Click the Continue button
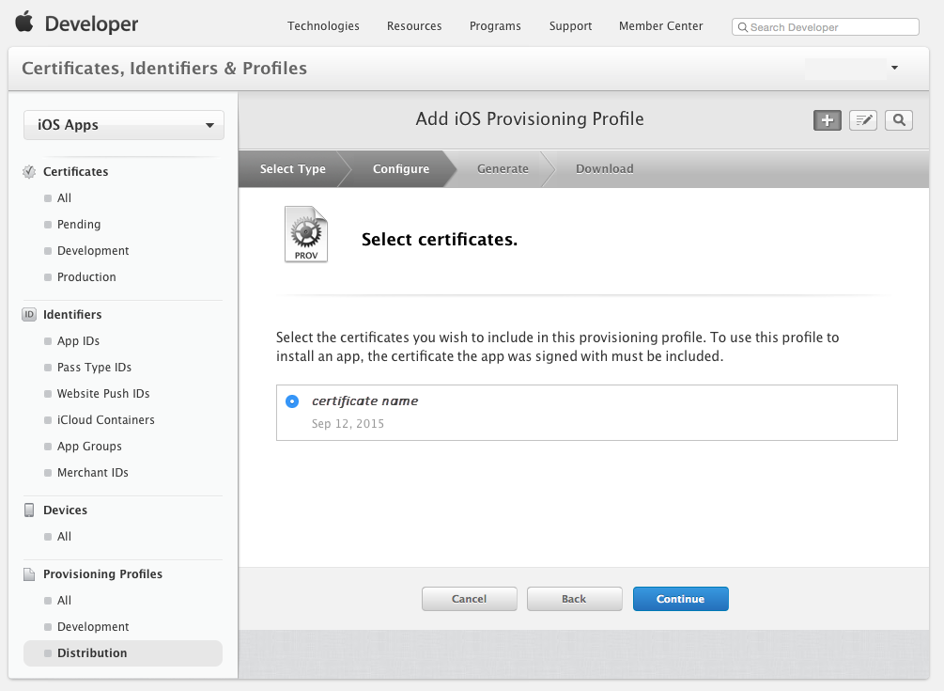The height and width of the screenshot is (691, 944). pyautogui.click(x=680, y=598)
